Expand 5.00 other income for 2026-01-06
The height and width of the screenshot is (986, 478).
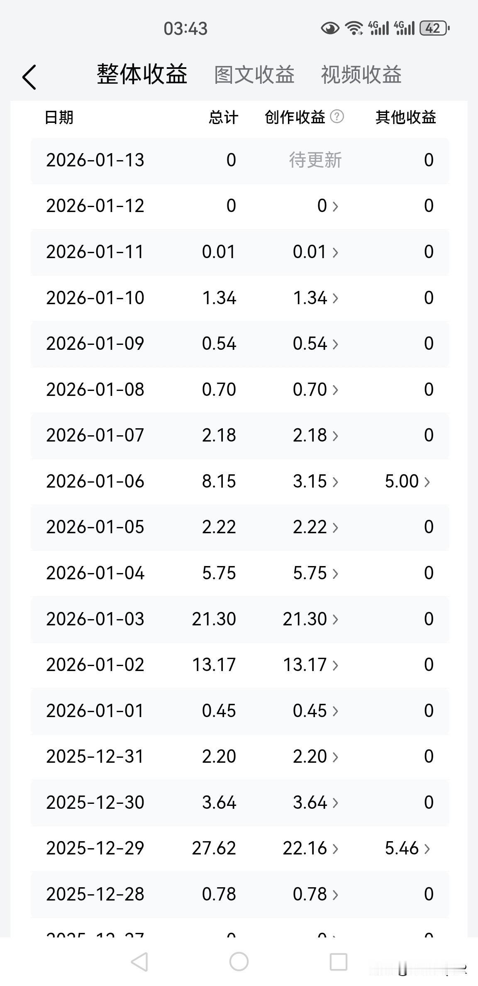tap(407, 481)
